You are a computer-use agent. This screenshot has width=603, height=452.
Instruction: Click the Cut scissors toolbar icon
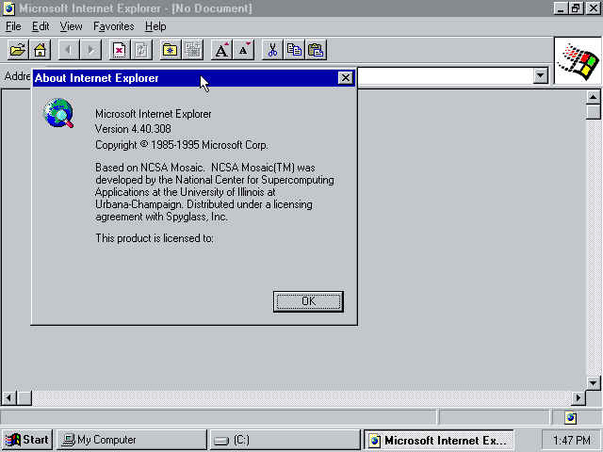(x=272, y=50)
